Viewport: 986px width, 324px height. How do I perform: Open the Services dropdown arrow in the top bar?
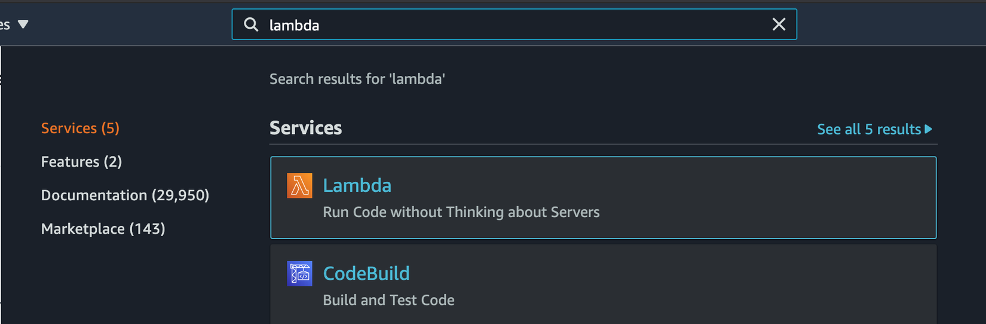23,25
